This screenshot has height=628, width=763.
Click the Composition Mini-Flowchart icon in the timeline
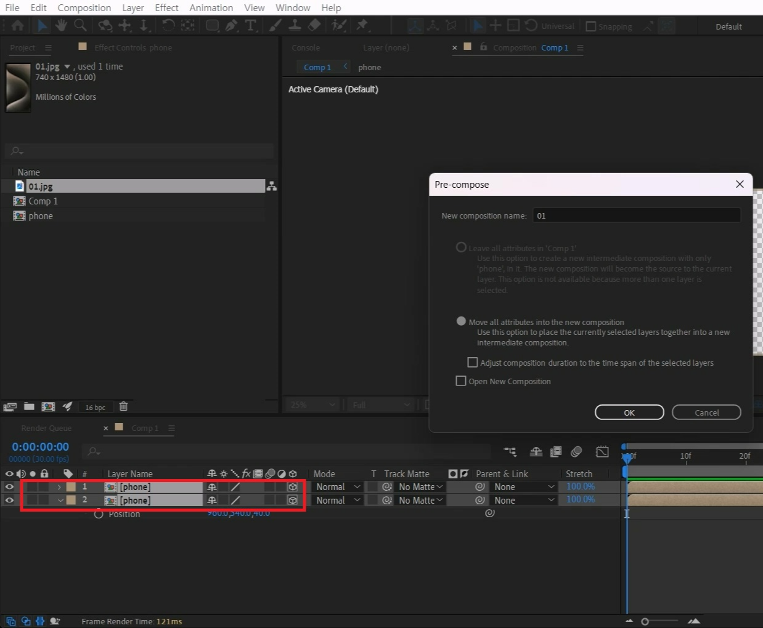[x=510, y=452]
